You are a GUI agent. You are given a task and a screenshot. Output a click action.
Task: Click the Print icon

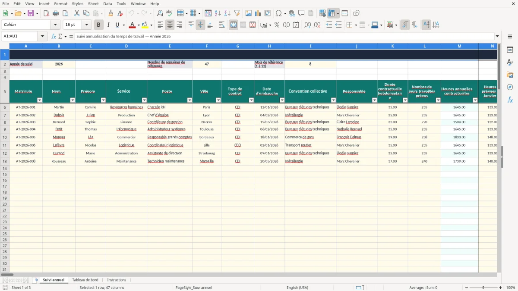coord(56,13)
